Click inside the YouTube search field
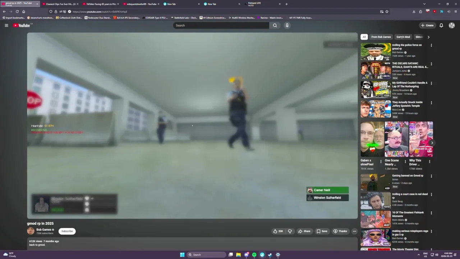460x259 pixels. click(x=221, y=25)
